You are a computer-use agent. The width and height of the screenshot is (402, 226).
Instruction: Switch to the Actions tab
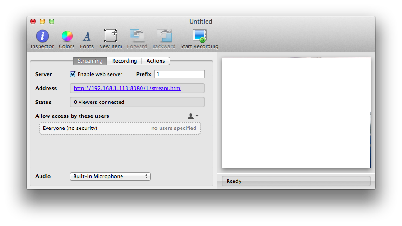click(155, 61)
